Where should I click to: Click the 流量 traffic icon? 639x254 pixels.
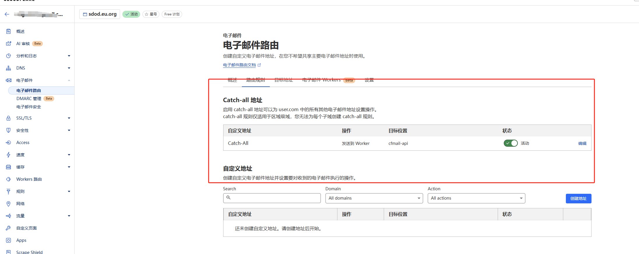click(x=8, y=216)
